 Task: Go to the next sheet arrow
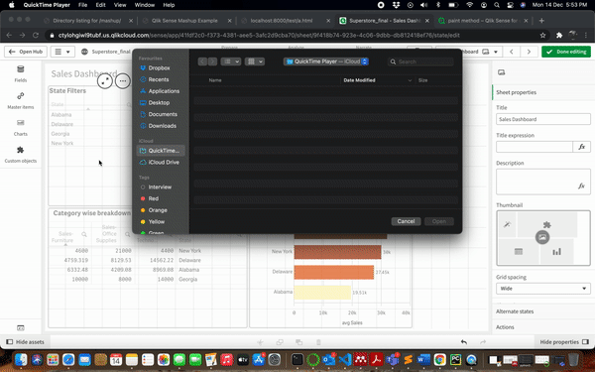click(529, 52)
